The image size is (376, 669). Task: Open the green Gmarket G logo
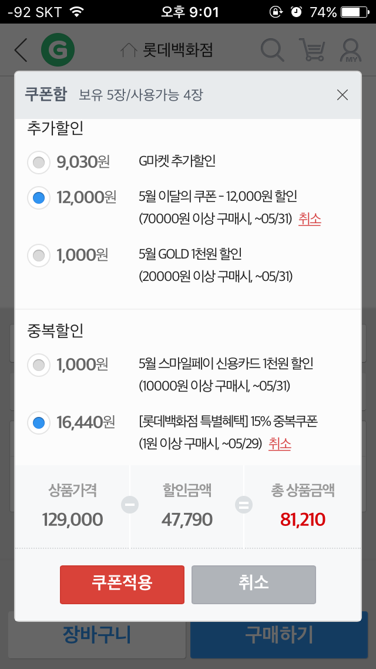[58, 50]
